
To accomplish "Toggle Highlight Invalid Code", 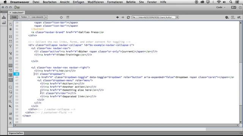I will point(11,70).
